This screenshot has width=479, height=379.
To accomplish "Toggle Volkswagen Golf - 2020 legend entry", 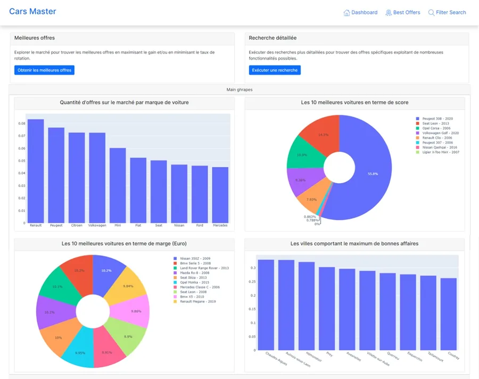I will [x=437, y=133].
